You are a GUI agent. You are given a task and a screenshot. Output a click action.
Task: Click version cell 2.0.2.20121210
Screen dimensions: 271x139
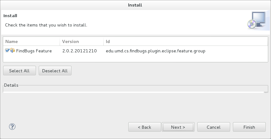pos(79,51)
